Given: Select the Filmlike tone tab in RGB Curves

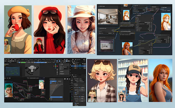Looking at the screenshot, I should (x=59, y=81).
